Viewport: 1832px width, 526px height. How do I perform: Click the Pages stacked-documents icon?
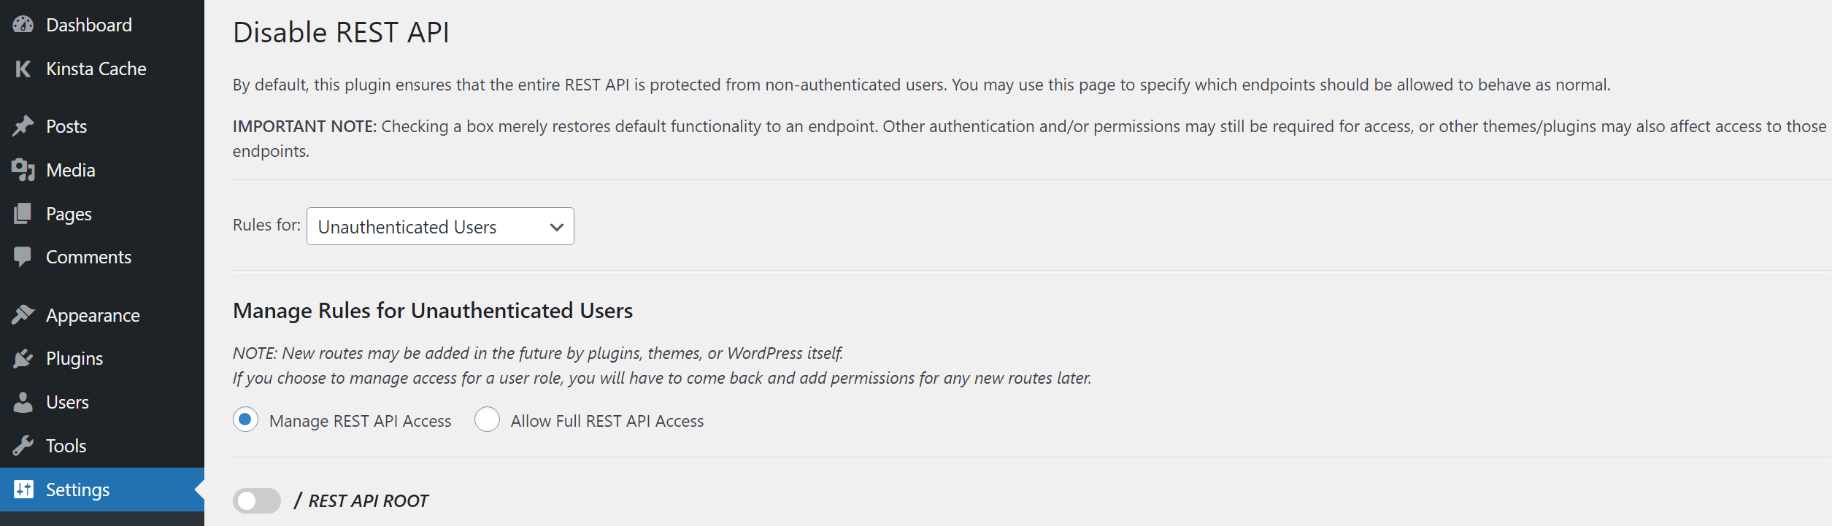click(23, 213)
